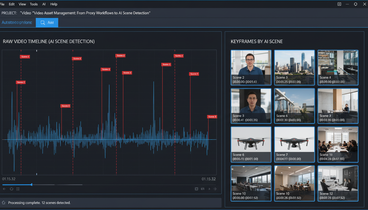The image size is (368, 210).
Task: Click the processing complete status bar message
Action: [x=39, y=203]
